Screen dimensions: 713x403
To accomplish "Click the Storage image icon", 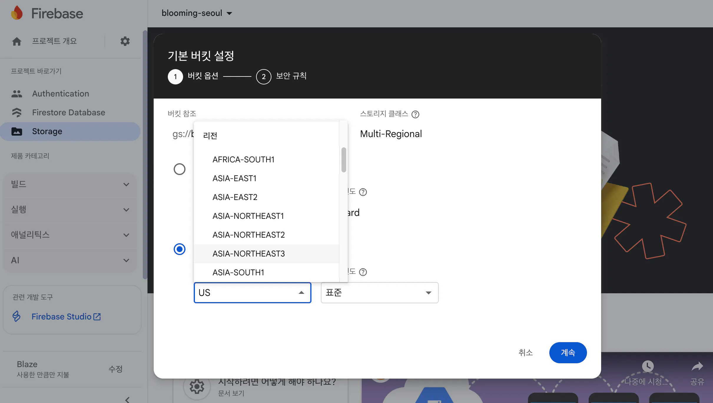I will [17, 131].
